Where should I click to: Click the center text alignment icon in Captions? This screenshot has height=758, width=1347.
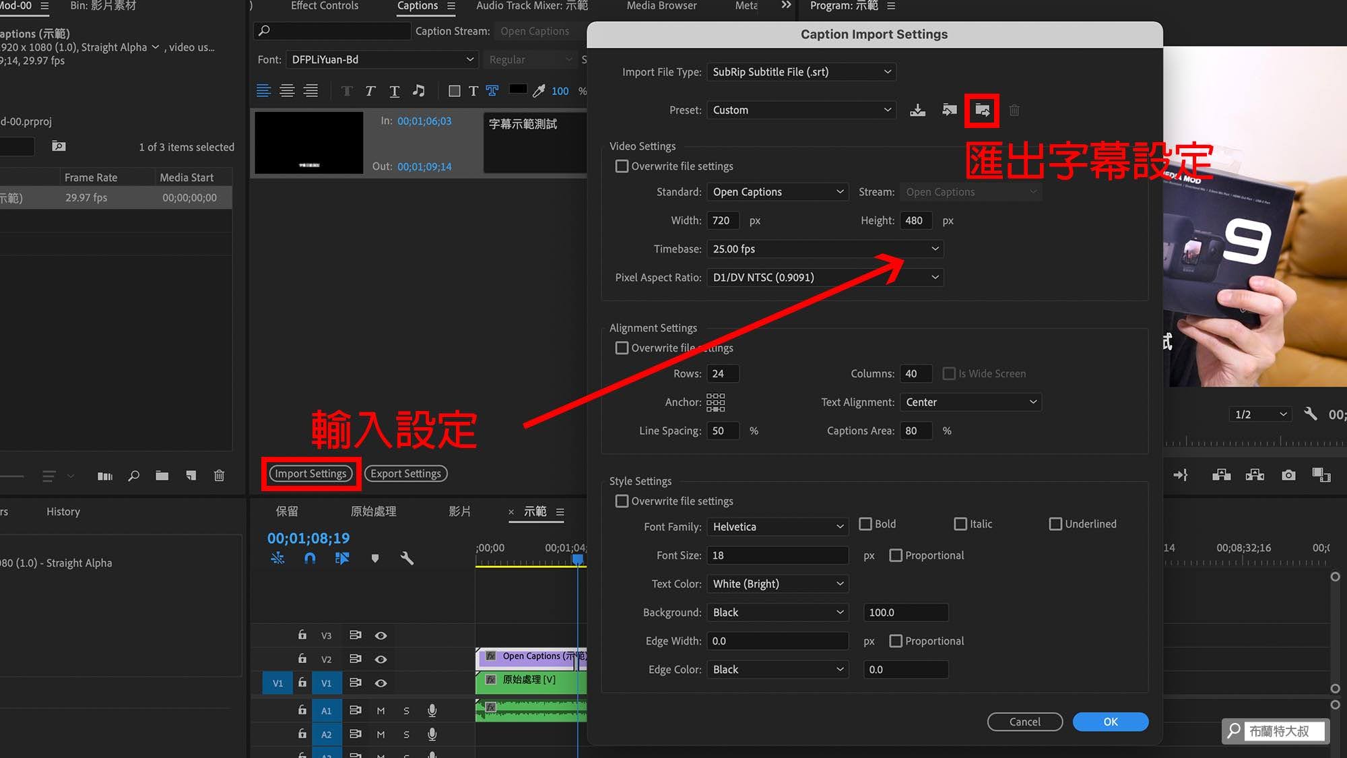click(287, 91)
